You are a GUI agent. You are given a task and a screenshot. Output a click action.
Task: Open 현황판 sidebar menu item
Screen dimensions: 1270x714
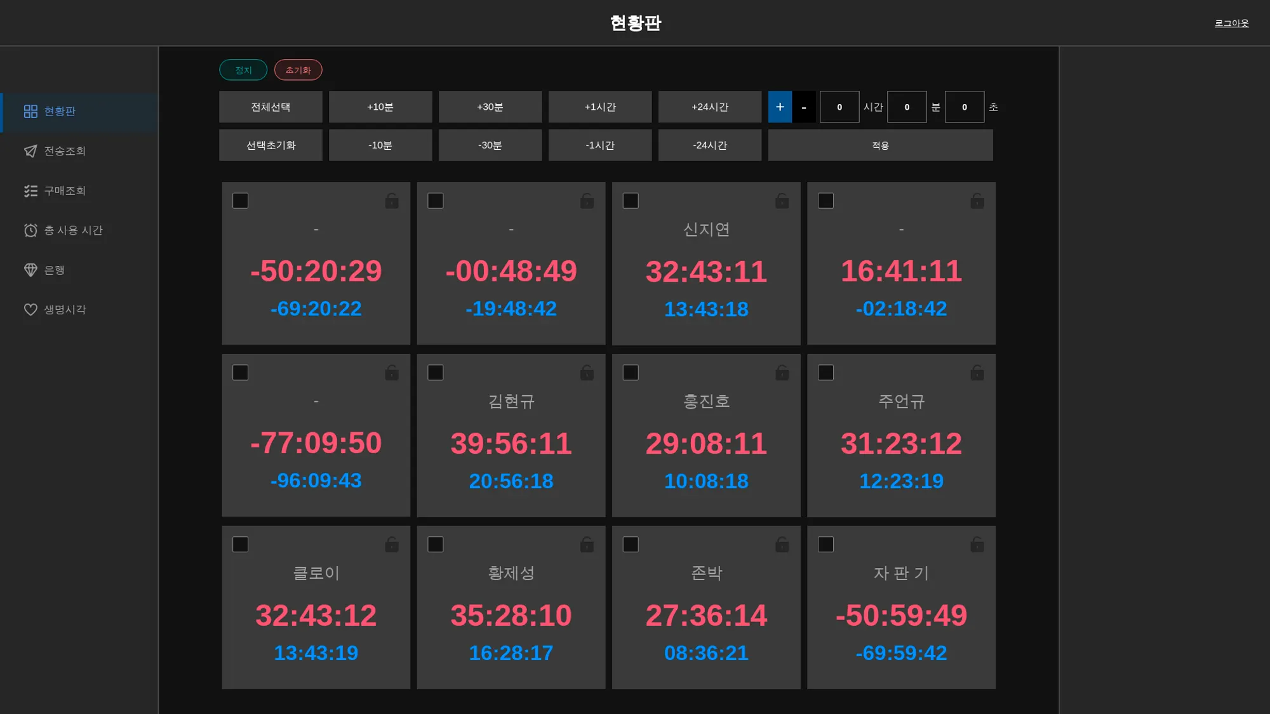(x=60, y=112)
